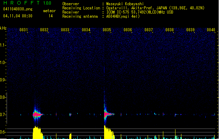Click the kHz axis unit label
Screen dimensions: 219x139
[x=3, y=28]
